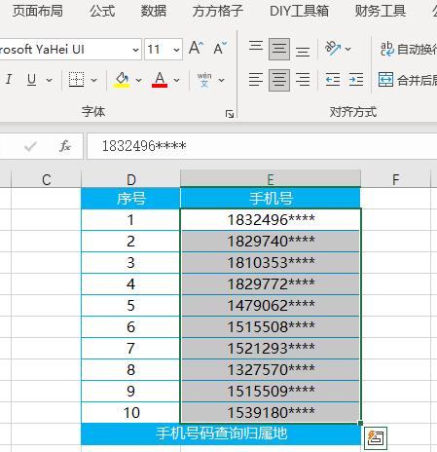Apply yellow fill color bucket
The image size is (437, 452).
pos(122,80)
